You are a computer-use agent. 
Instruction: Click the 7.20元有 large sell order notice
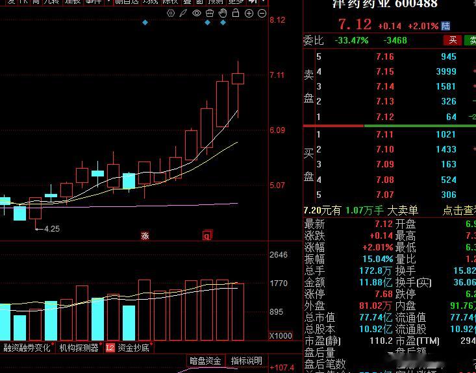(x=361, y=210)
